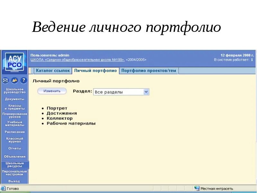Click В системе работает: 1 text
This screenshot has width=257, height=193.
tap(234, 60)
